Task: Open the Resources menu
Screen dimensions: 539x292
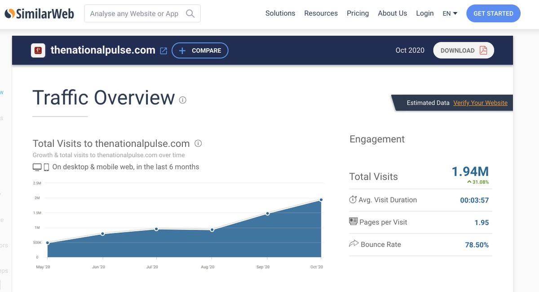Action: point(321,13)
